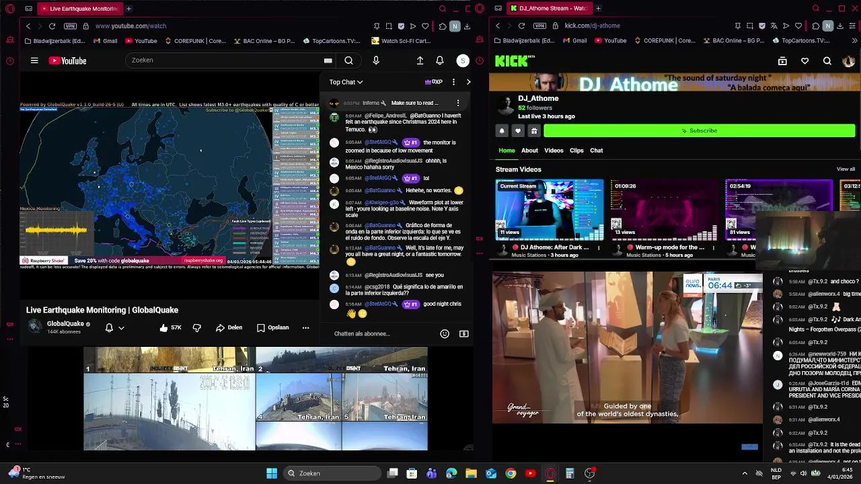Open the Current Stream video thumbnail
This screenshot has height=484, width=861.
coord(550,210)
